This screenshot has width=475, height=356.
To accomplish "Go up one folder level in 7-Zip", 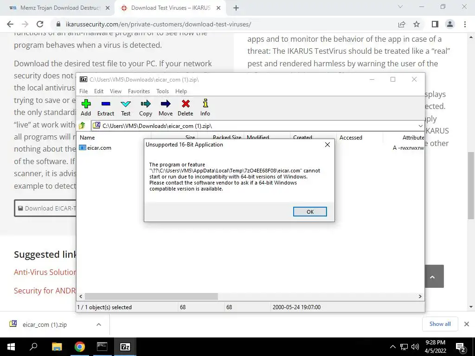I will coord(82,126).
